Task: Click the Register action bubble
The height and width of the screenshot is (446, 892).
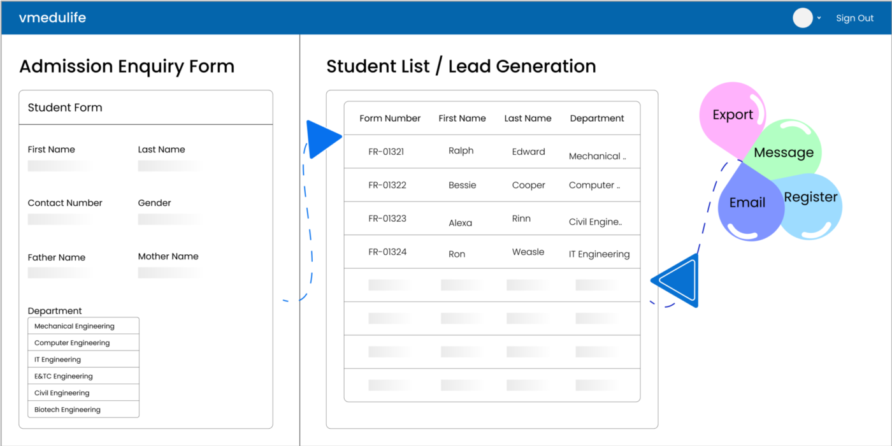Action: pos(810,198)
